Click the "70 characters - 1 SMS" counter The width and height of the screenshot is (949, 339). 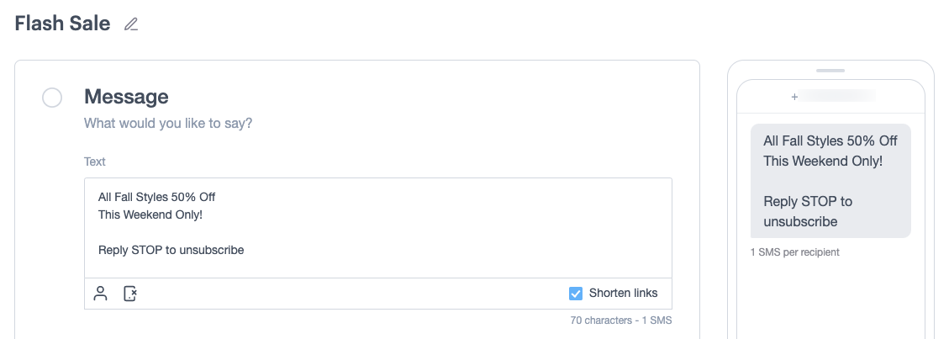coord(620,320)
